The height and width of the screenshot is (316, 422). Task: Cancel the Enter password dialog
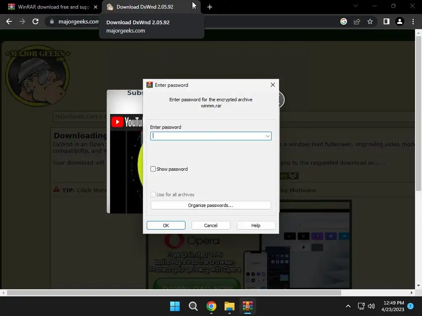211,225
